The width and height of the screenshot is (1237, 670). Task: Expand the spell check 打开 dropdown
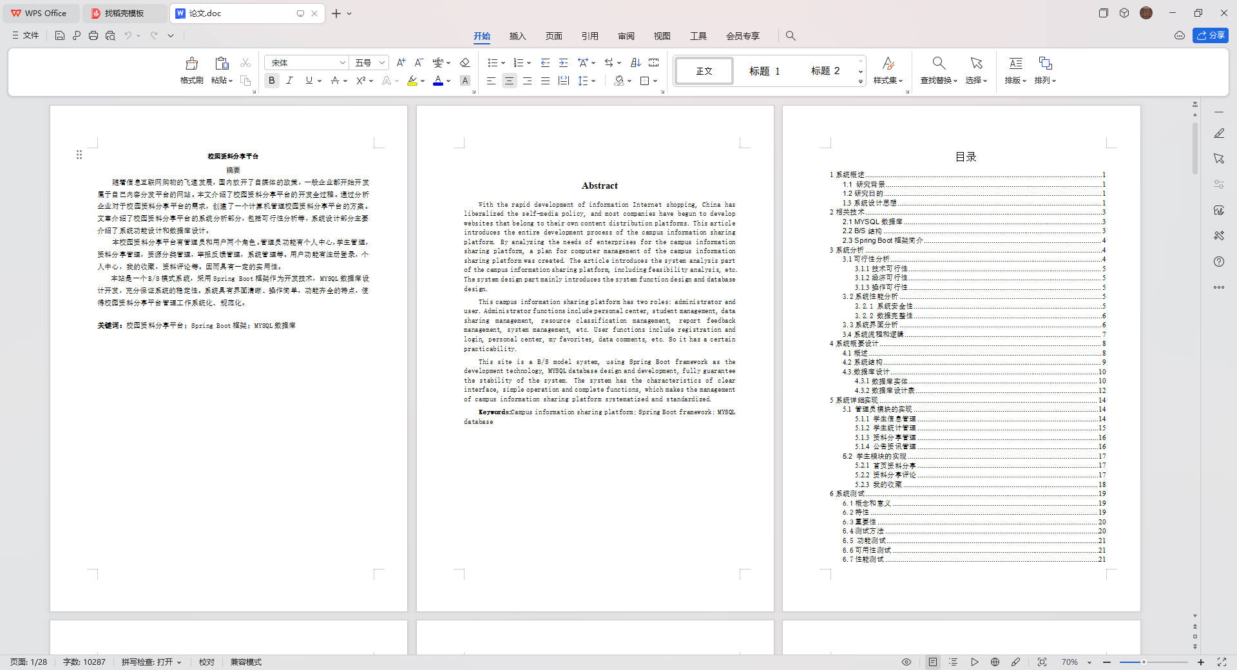[179, 662]
